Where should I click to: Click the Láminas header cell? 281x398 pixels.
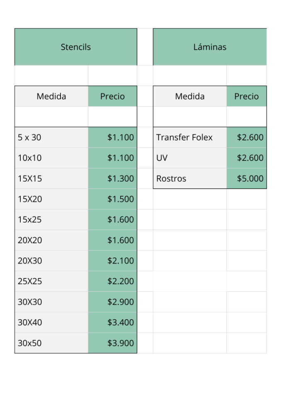click(210, 47)
